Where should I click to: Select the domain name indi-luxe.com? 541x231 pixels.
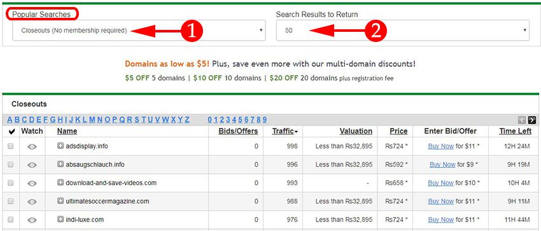(x=85, y=220)
